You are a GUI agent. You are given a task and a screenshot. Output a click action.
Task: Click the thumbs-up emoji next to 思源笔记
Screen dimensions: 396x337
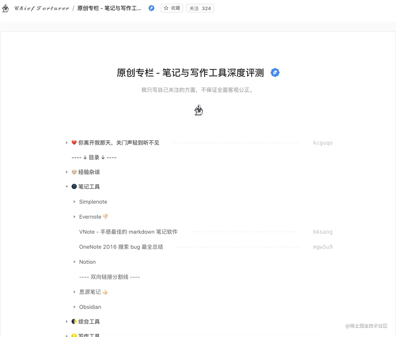pyautogui.click(x=105, y=292)
